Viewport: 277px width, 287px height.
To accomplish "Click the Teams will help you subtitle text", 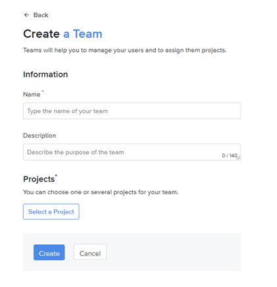I will [x=125, y=50].
